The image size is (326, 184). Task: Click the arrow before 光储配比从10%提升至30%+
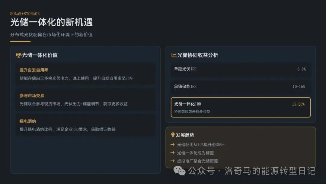[x=172, y=144]
